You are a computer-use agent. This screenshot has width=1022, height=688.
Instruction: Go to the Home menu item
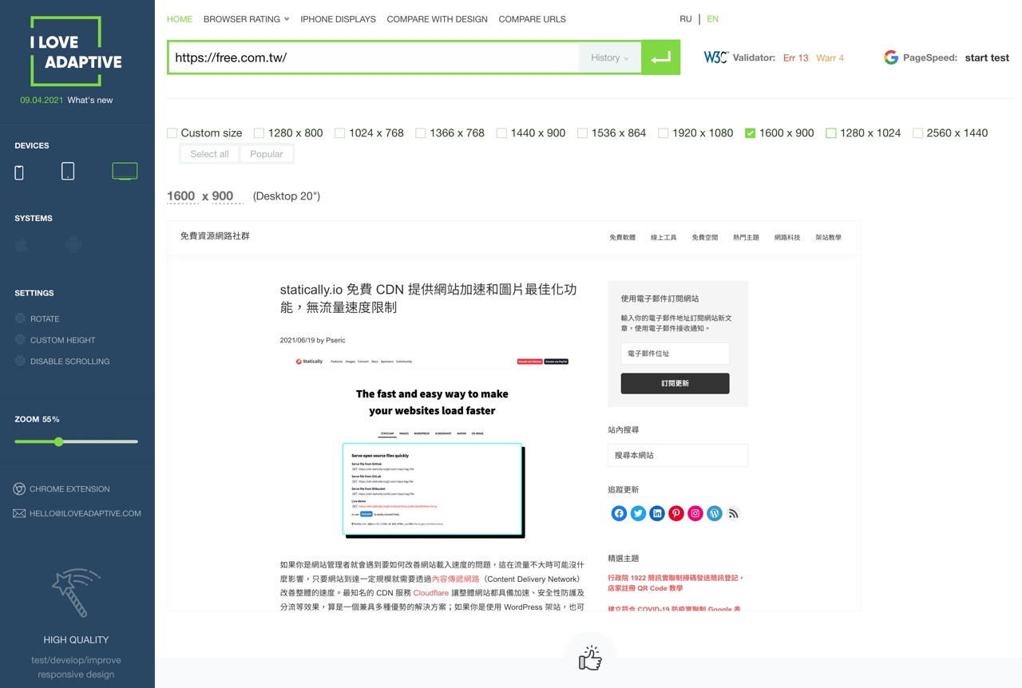point(180,19)
